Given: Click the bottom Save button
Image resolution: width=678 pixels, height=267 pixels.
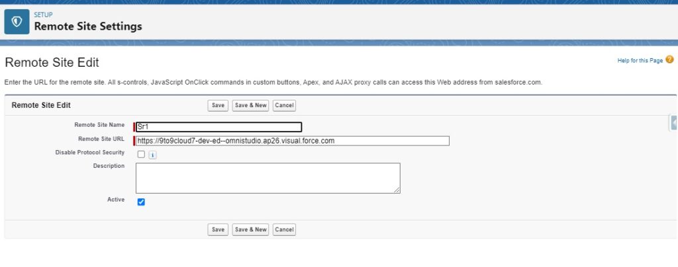Looking at the screenshot, I should (218, 229).
